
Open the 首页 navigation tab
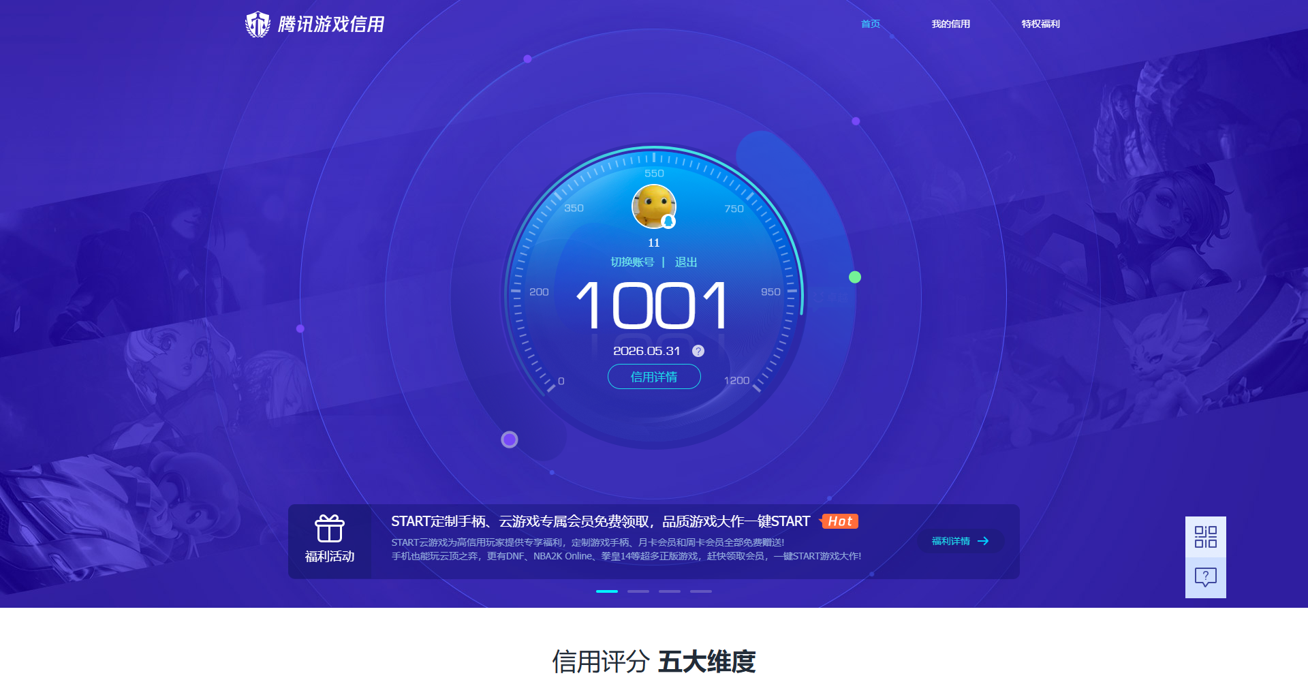pos(870,24)
